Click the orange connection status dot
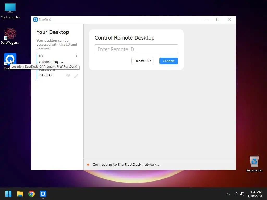This screenshot has height=200, width=267. (88, 165)
